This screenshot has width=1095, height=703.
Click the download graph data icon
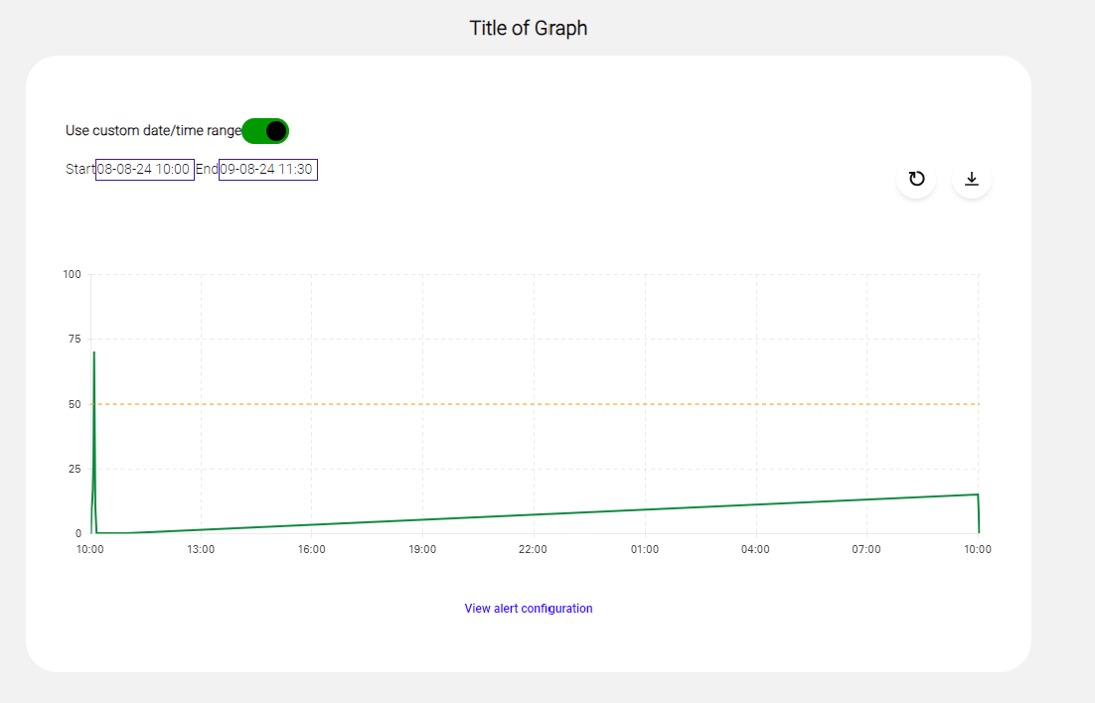[x=972, y=179]
